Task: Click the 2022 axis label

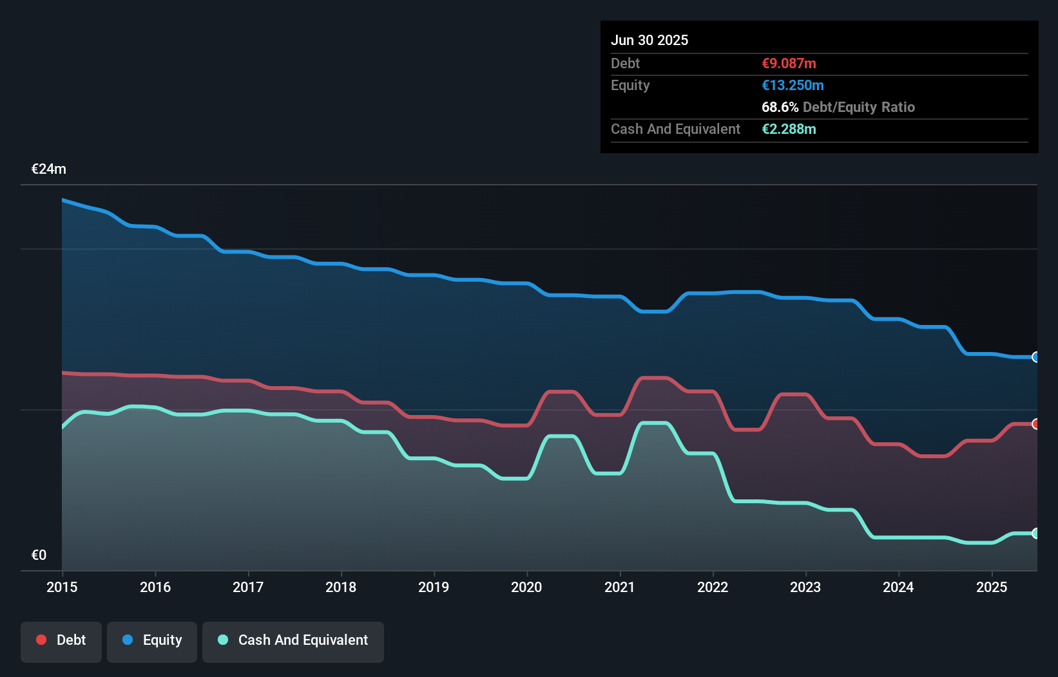Action: tap(713, 587)
